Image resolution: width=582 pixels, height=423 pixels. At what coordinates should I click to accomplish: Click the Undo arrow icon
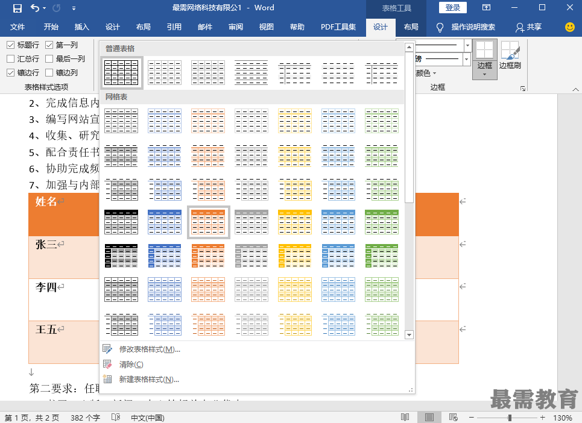35,8
